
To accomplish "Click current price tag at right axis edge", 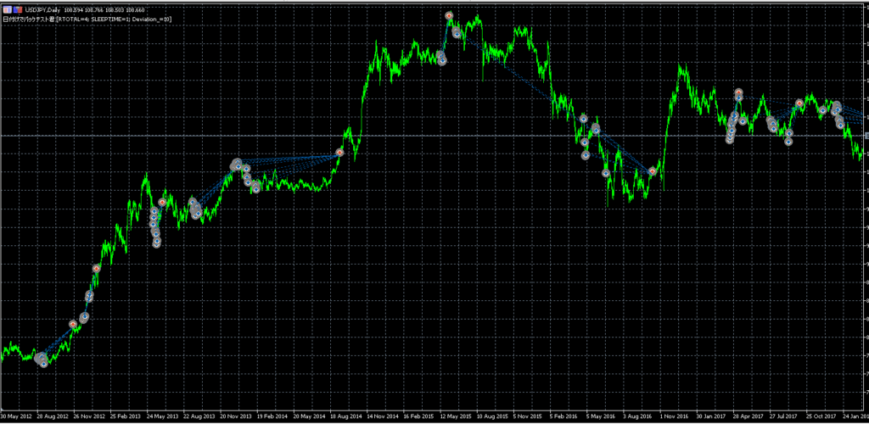I will coord(864,136).
